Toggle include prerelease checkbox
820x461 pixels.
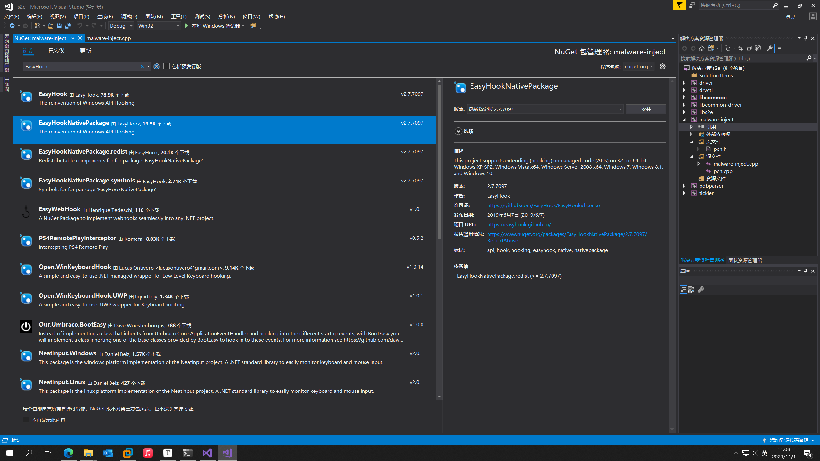(167, 66)
